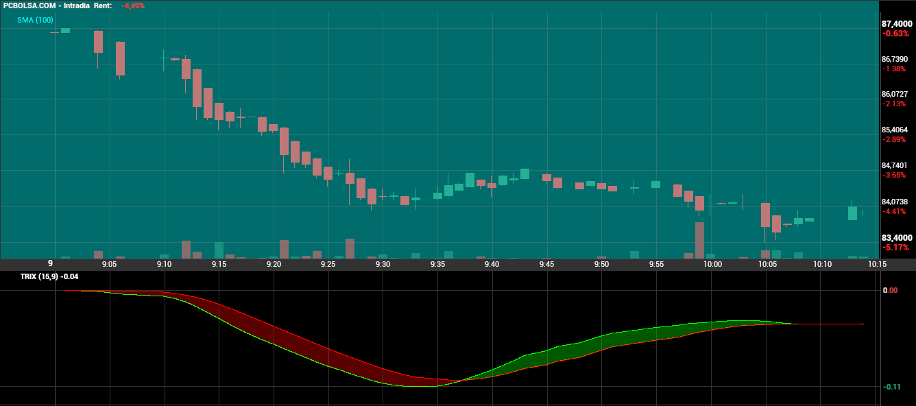The width and height of the screenshot is (916, 406).
Task: Click the 84,0738 price axis label
Action: (895, 202)
